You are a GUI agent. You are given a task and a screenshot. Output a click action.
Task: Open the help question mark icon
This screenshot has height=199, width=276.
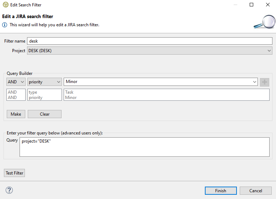pyautogui.click(x=9, y=190)
